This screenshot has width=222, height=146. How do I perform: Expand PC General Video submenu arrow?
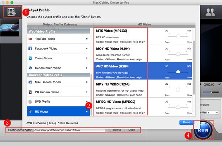pos(86,92)
